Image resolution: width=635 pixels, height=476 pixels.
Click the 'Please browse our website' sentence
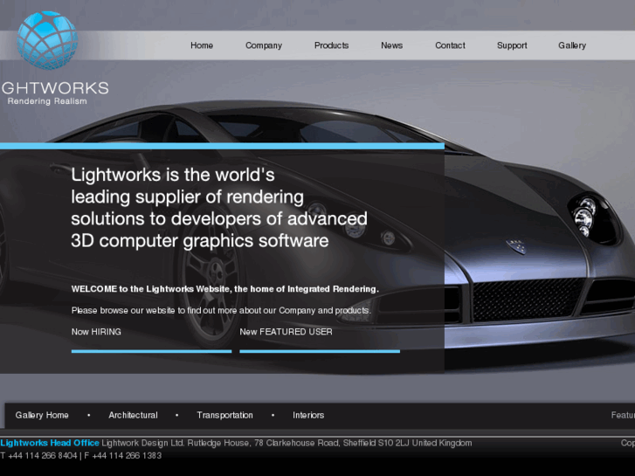[221, 310]
